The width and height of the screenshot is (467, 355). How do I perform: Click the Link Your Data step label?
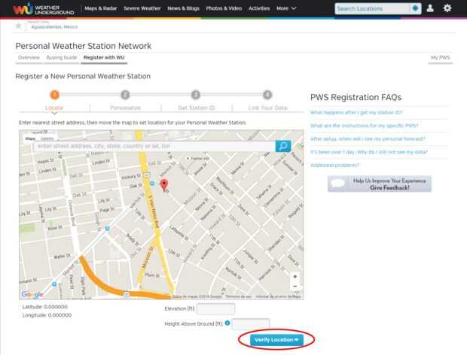pos(267,108)
